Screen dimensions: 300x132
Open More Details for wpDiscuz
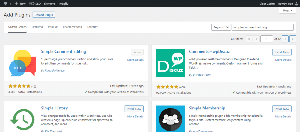click(283, 60)
